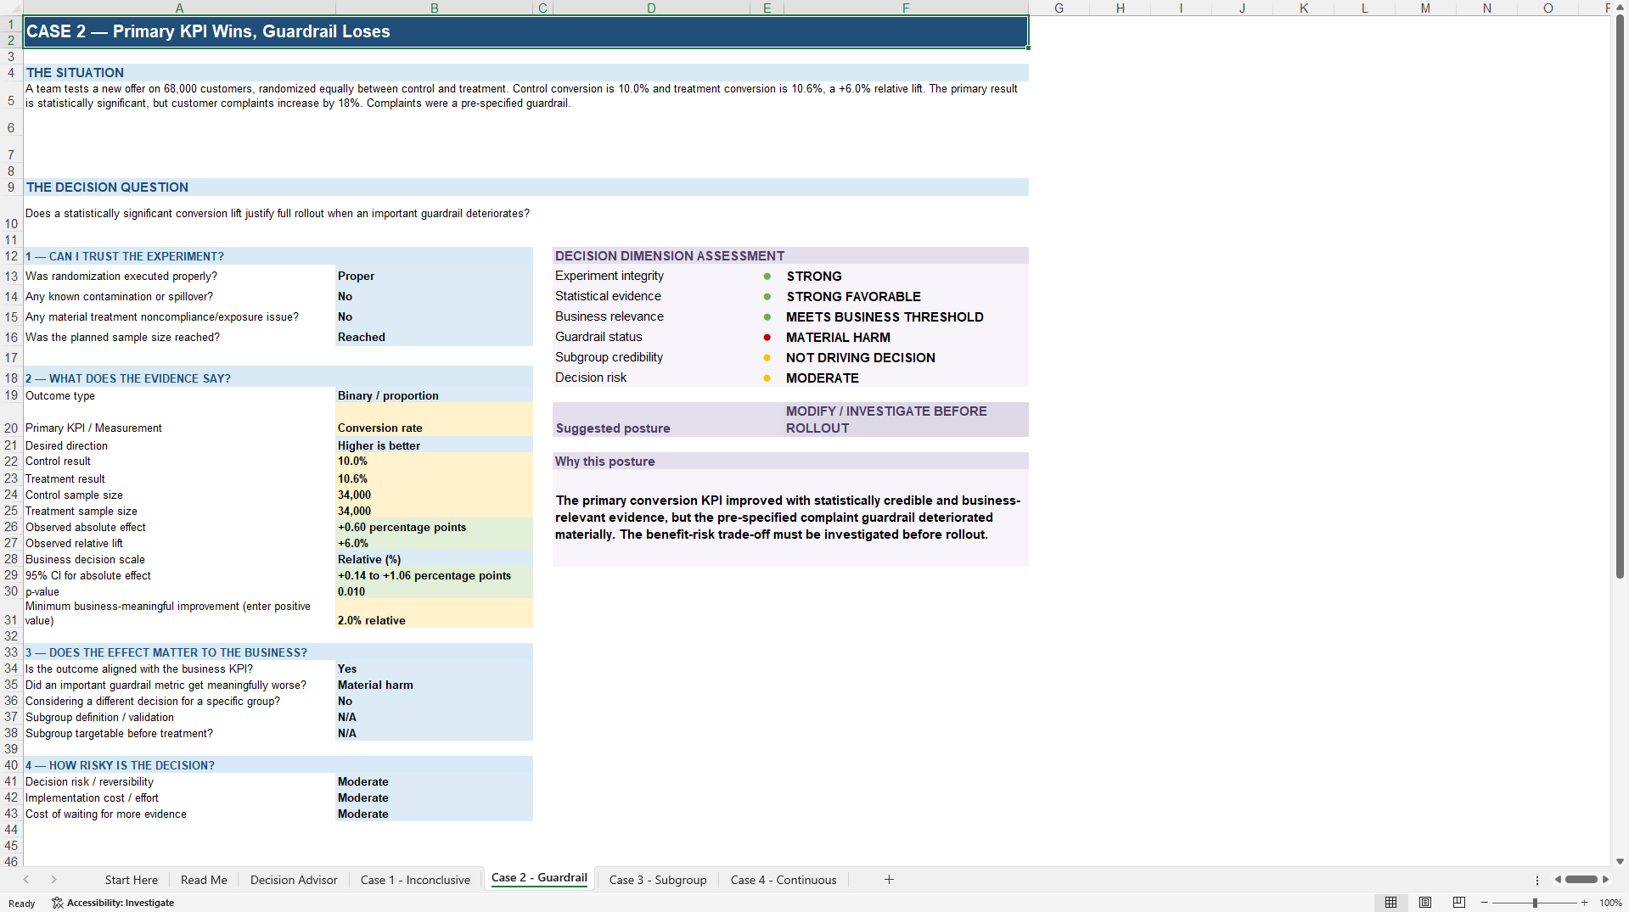Select the '2.0% relative' cell
This screenshot has height=912, width=1629.
434,613
